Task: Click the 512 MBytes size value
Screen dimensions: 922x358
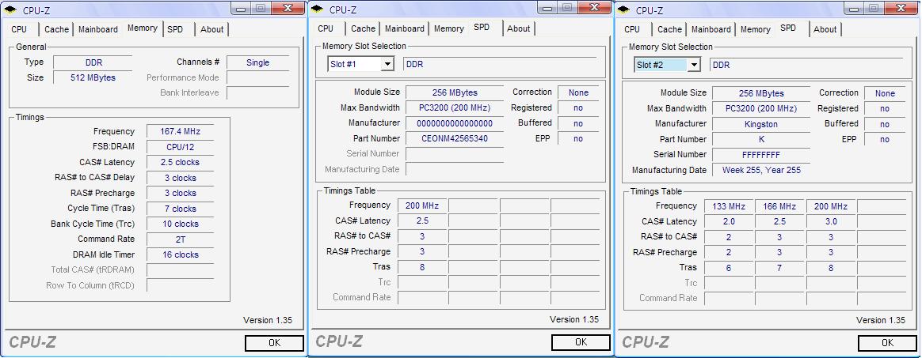Action: tap(93, 77)
